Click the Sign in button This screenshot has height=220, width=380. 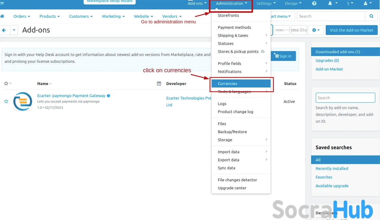(283, 56)
